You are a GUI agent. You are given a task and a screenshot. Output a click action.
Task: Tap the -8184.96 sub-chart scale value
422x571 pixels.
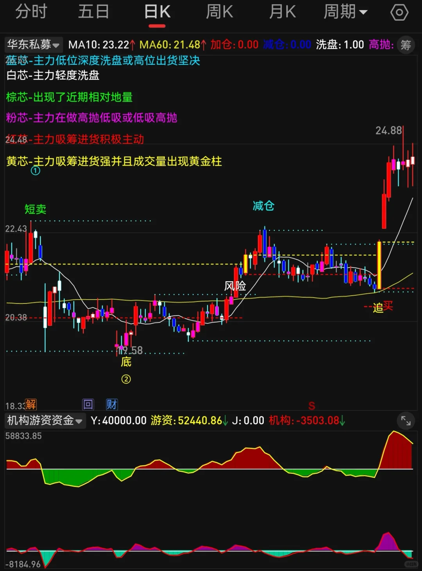[23, 564]
